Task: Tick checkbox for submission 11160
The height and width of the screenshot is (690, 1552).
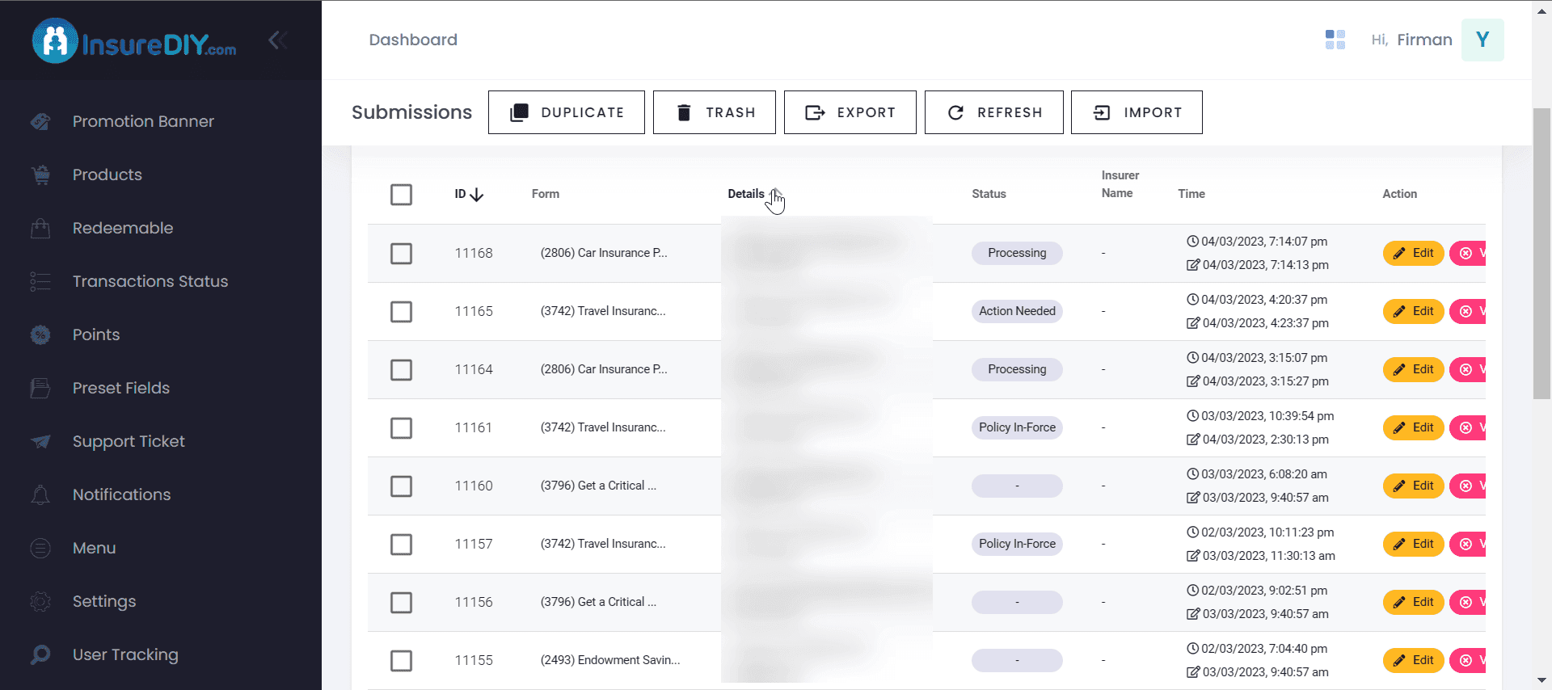Action: (401, 486)
